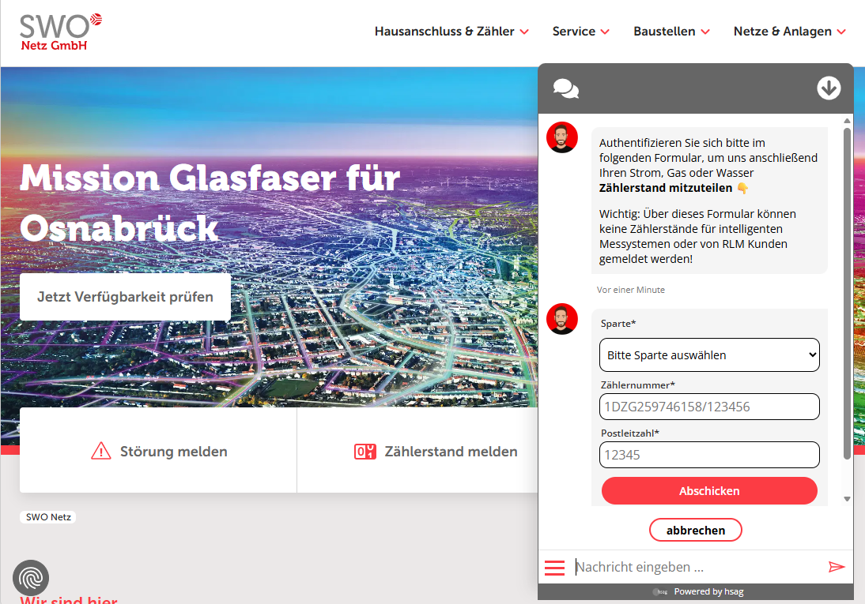Expand chevron next to Service
Image resolution: width=865 pixels, height=604 pixels.
click(605, 32)
